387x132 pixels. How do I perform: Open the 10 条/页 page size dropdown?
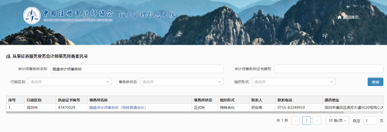pos(338,121)
